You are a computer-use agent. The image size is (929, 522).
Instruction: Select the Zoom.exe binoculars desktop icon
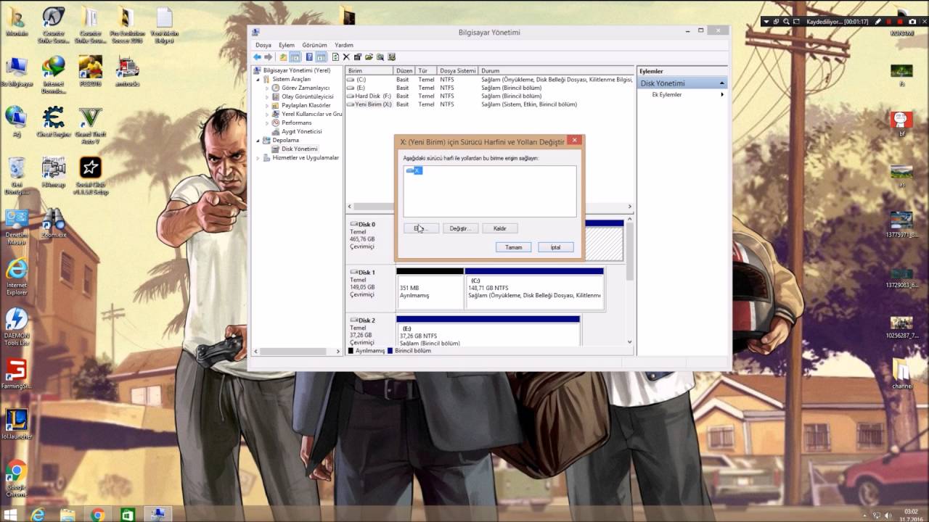pos(53,224)
